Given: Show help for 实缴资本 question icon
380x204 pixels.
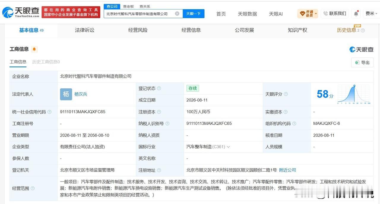Looking at the screenshot, I should [x=286, y=112].
